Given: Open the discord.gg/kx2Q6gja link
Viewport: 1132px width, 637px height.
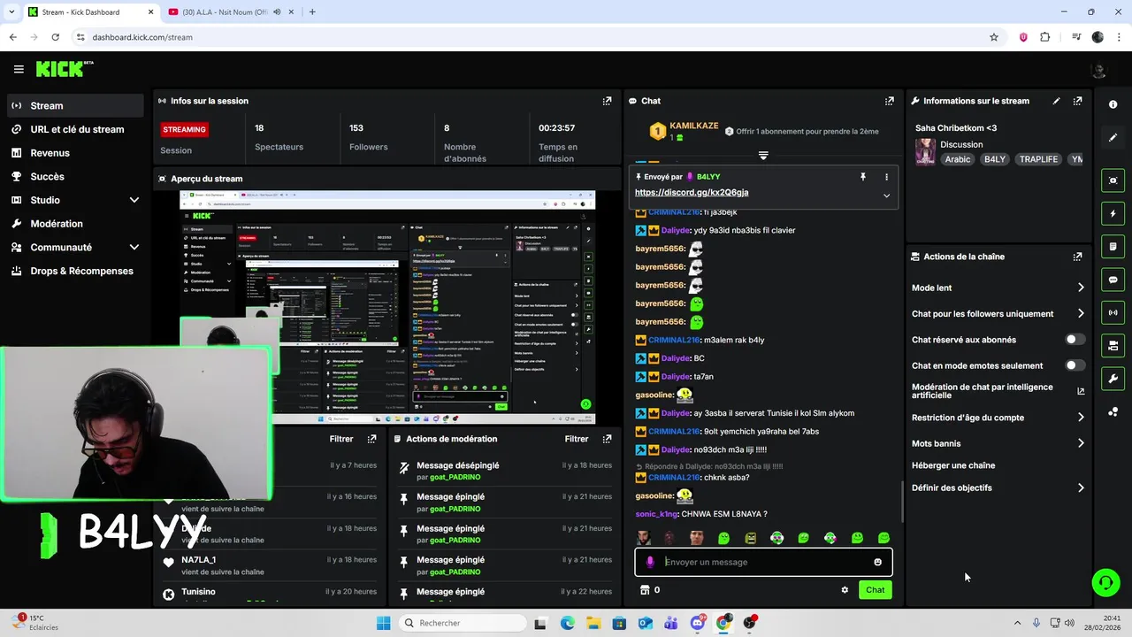Looking at the screenshot, I should tap(692, 192).
